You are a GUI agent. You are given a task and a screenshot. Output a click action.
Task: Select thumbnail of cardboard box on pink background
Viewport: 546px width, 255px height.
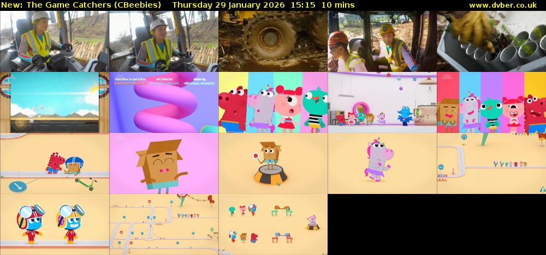coord(164,163)
